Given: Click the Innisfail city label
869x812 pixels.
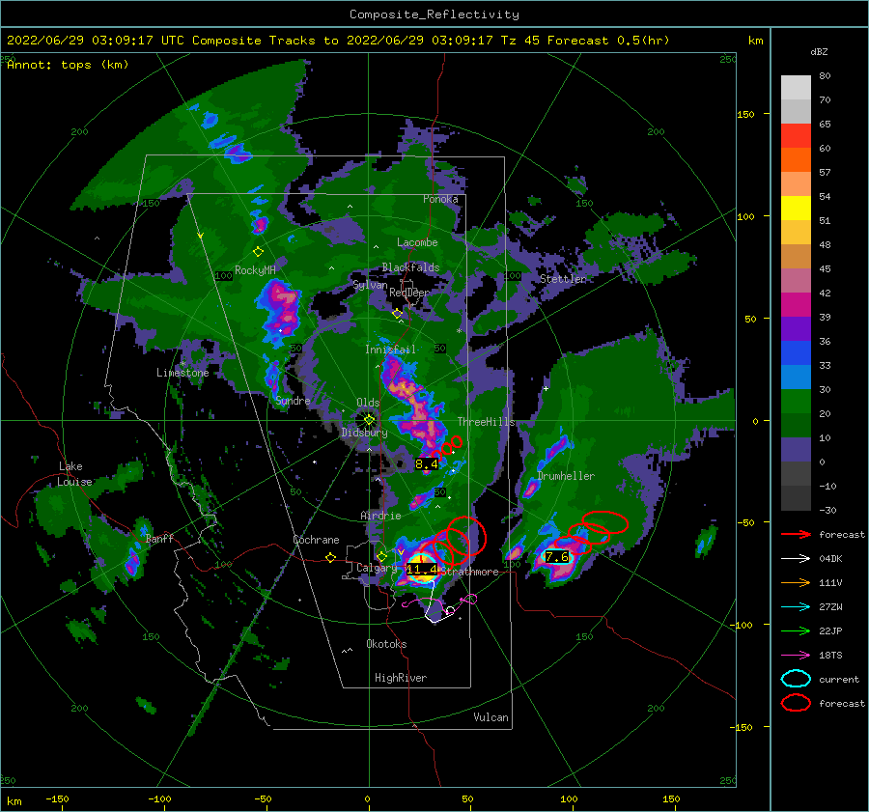Looking at the screenshot, I should tap(390, 350).
